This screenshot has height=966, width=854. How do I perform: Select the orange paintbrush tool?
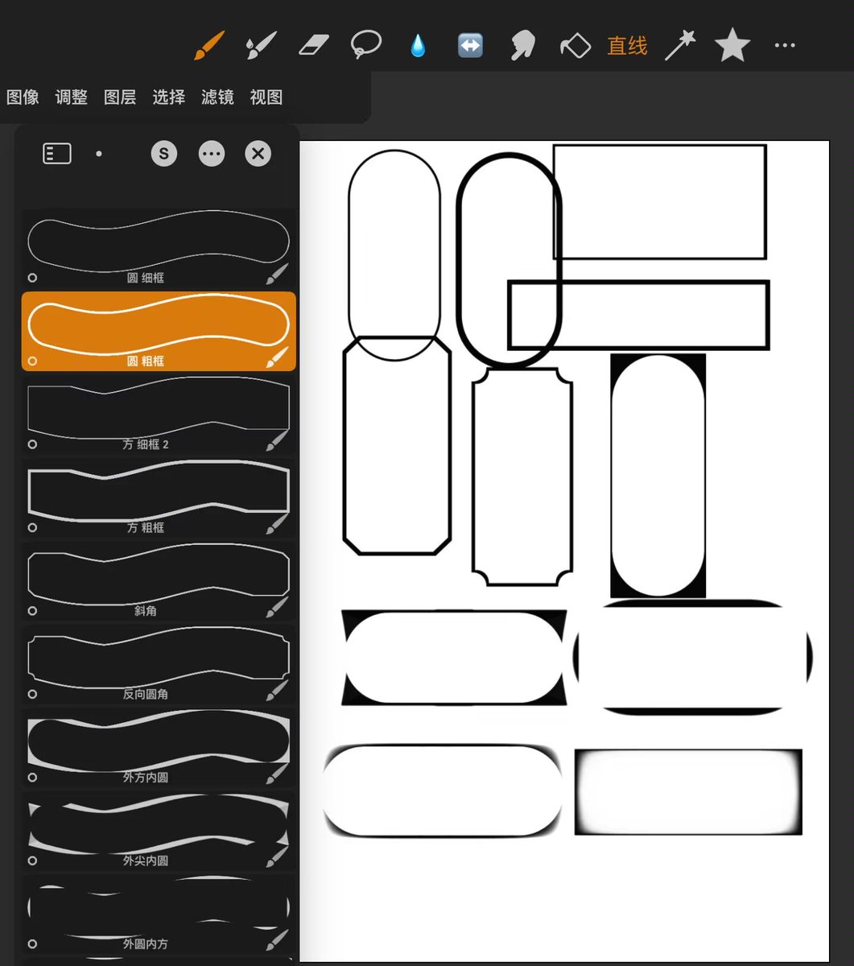[208, 45]
